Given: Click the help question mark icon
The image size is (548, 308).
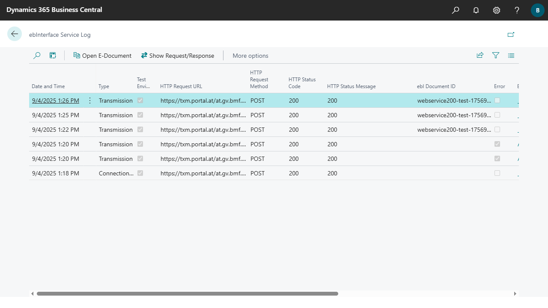Looking at the screenshot, I should coord(517,10).
